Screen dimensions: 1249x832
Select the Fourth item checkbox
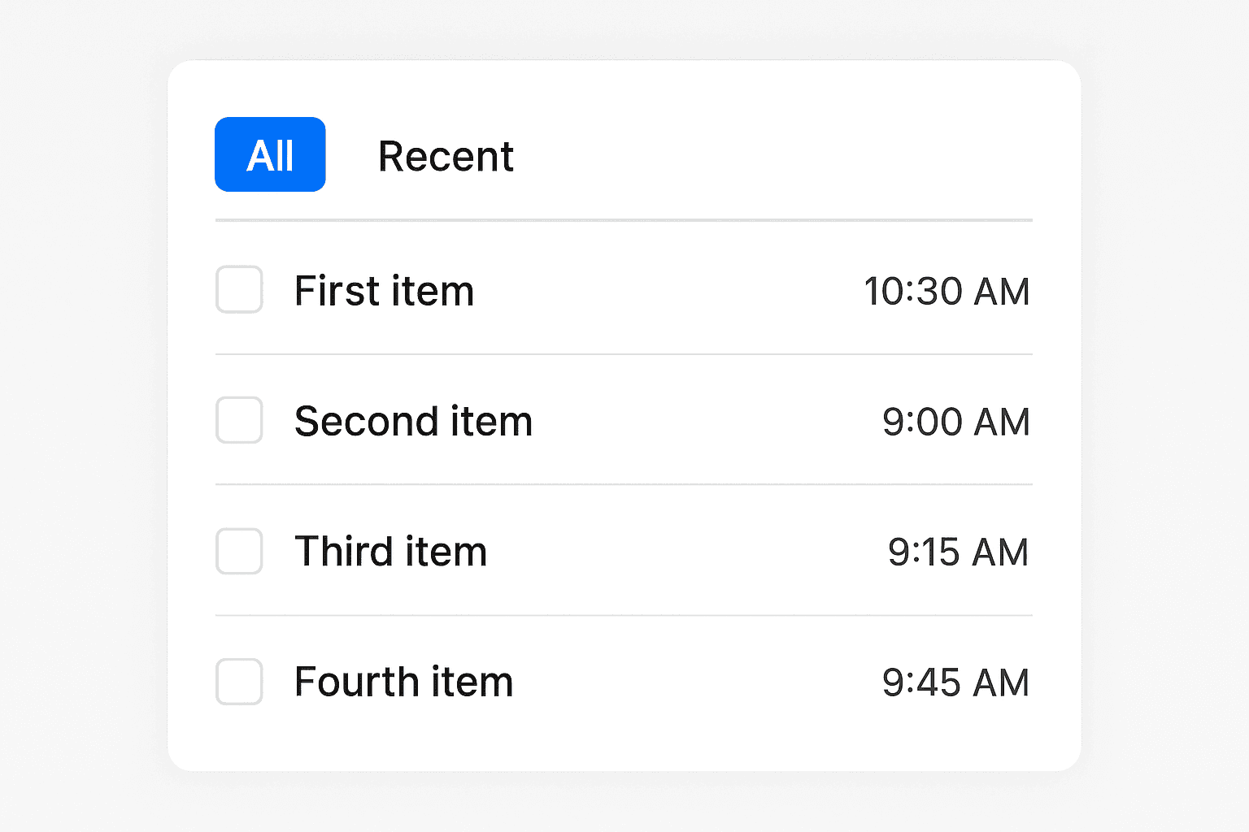(x=239, y=682)
